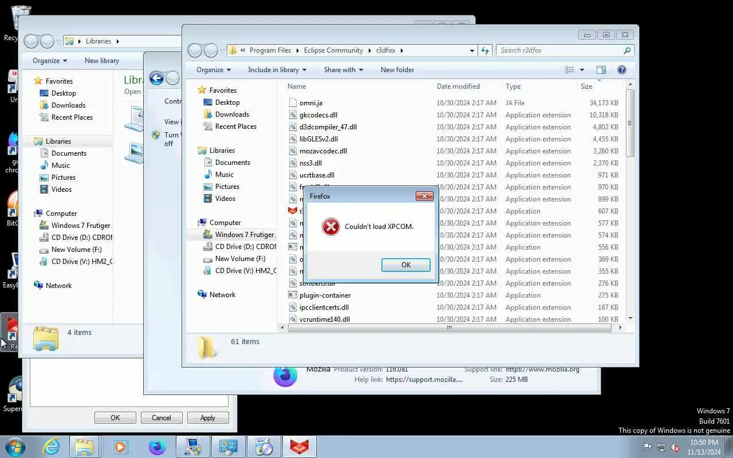The height and width of the screenshot is (458, 733).
Task: Open Firefox Nightly from the taskbar
Action: [157, 447]
